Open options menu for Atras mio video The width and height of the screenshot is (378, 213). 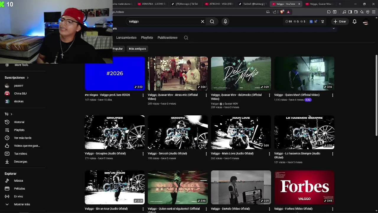coord(206,95)
